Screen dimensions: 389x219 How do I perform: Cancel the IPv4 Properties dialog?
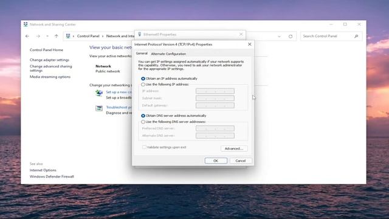[241, 161]
